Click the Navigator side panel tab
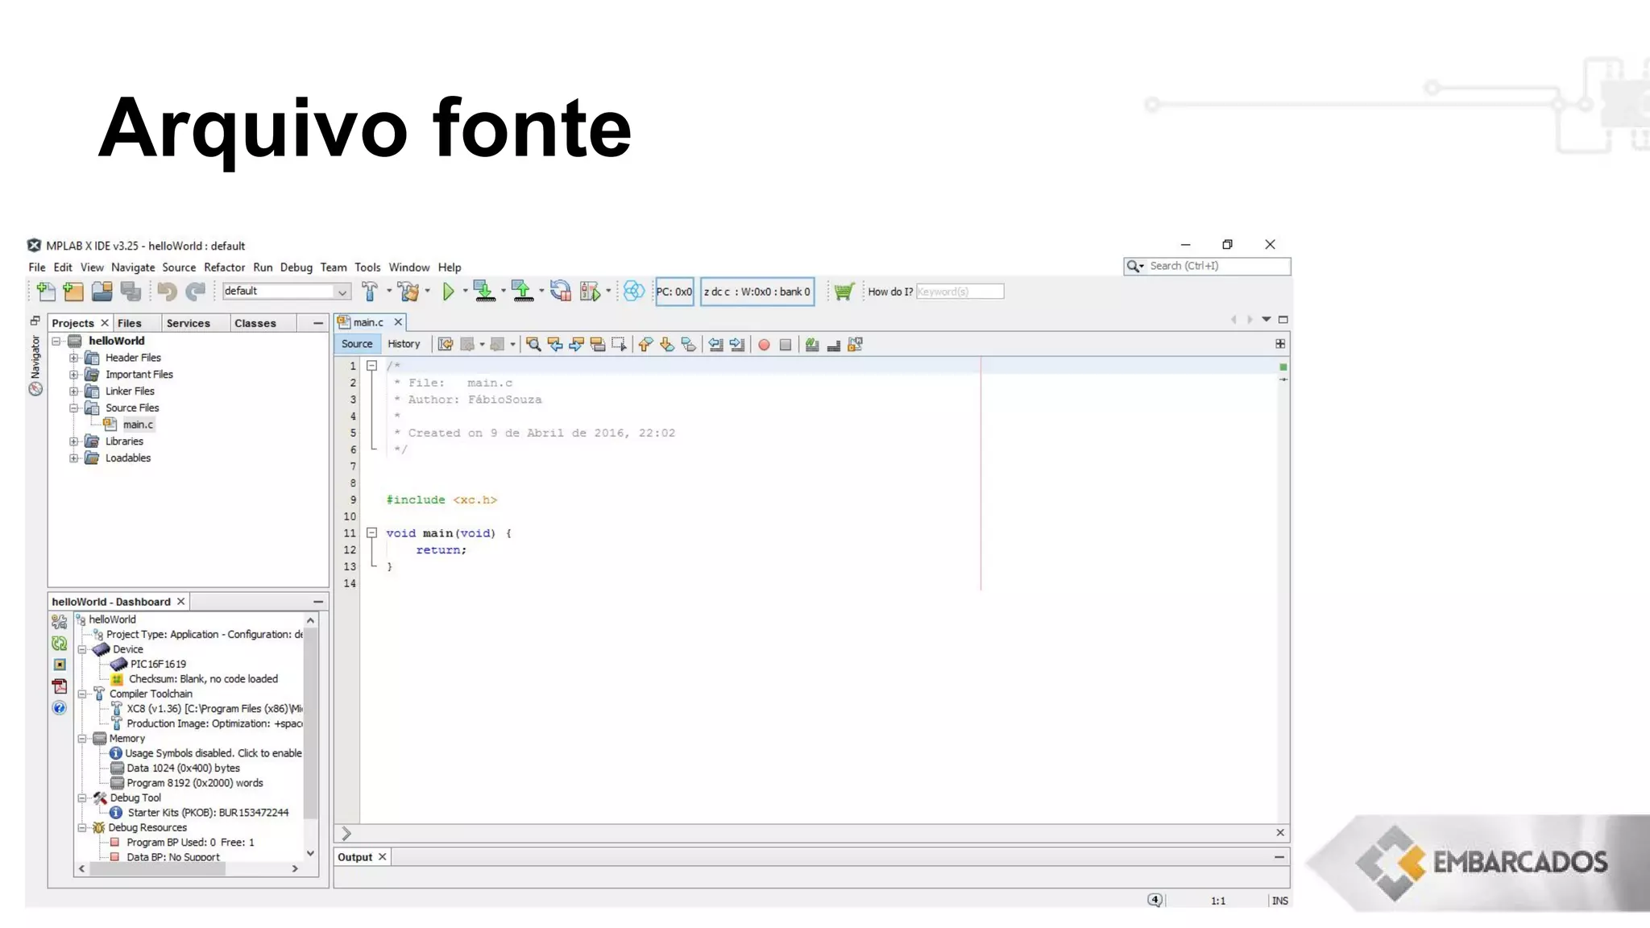 [x=35, y=365]
